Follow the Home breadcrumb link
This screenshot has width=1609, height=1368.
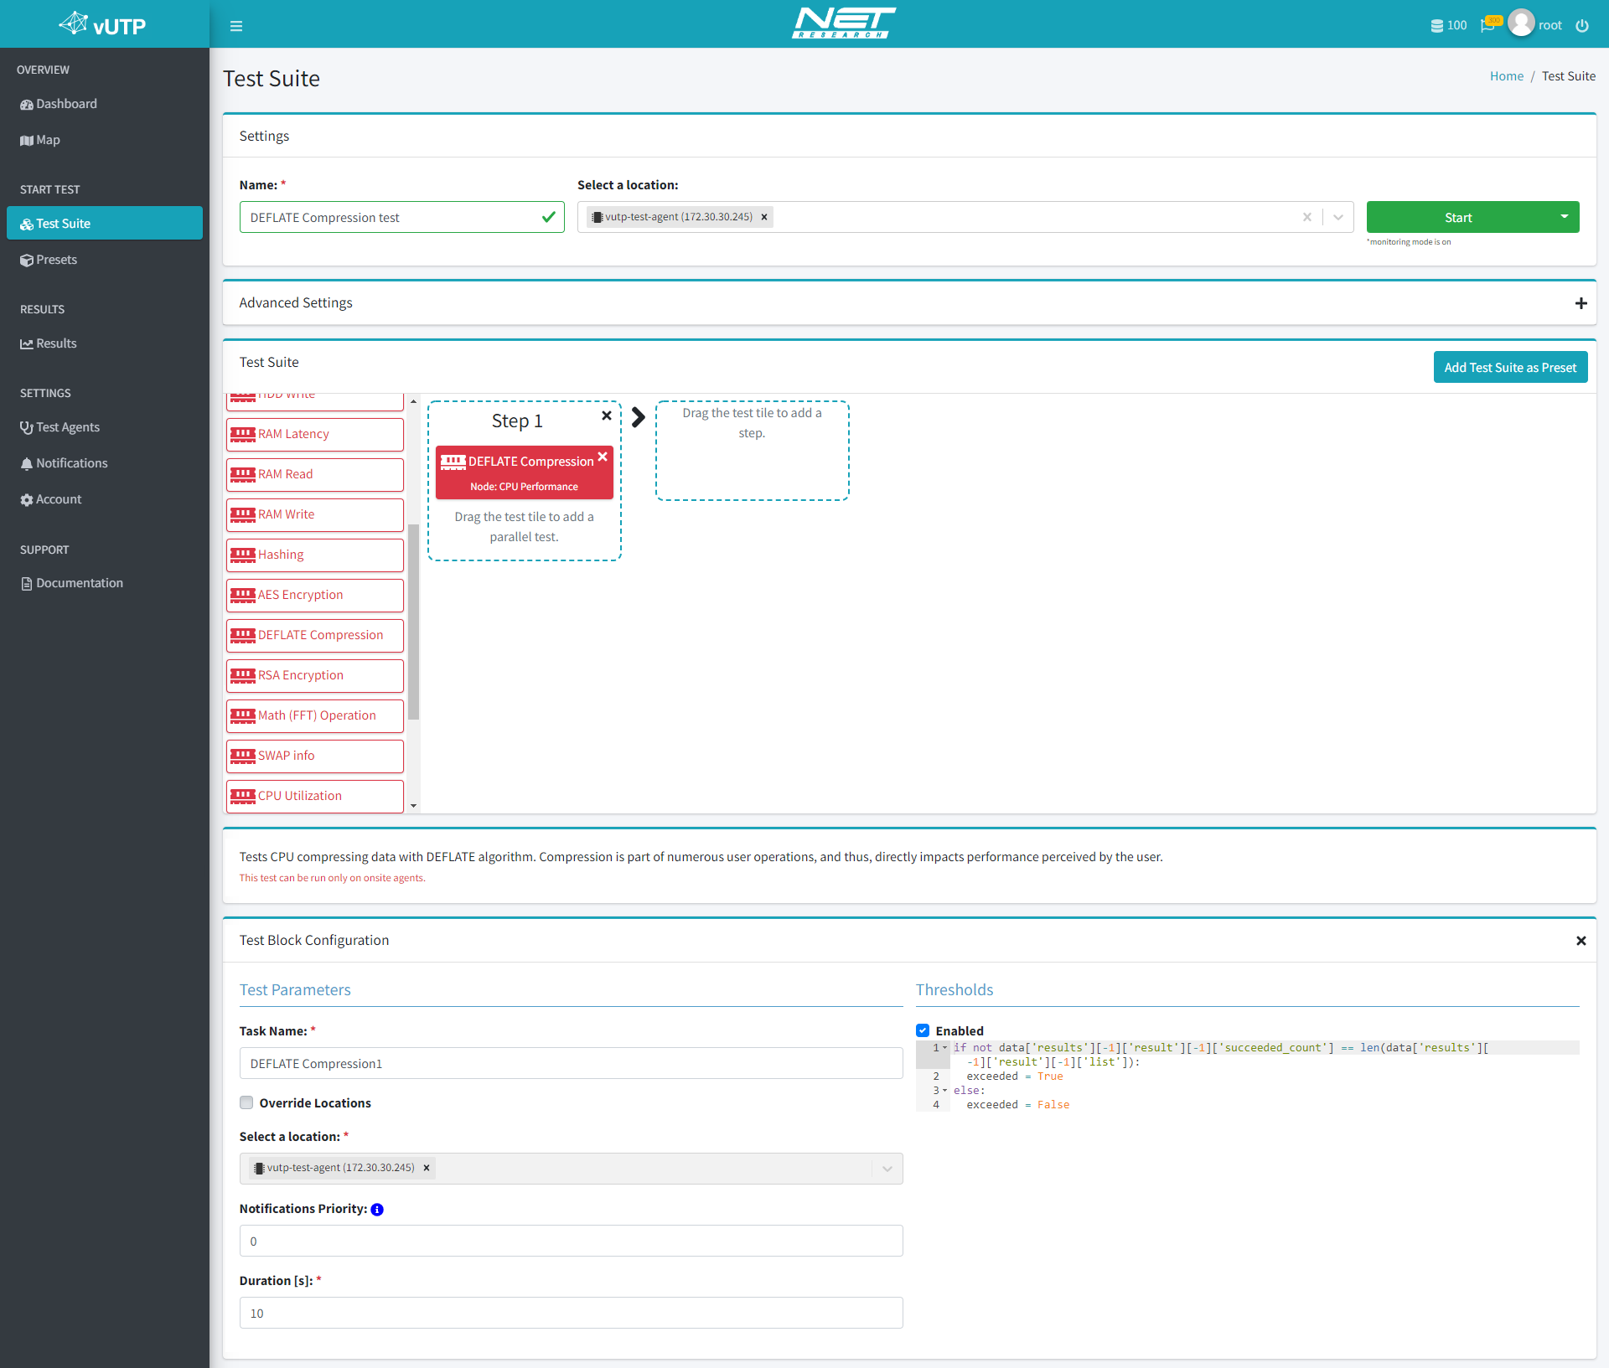pyautogui.click(x=1506, y=76)
